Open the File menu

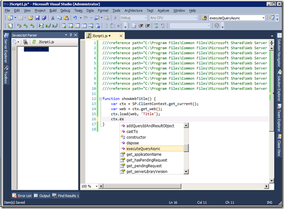tap(7, 11)
